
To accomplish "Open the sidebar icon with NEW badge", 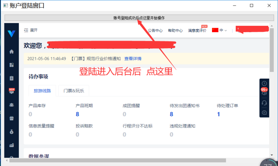I will tap(12, 91).
